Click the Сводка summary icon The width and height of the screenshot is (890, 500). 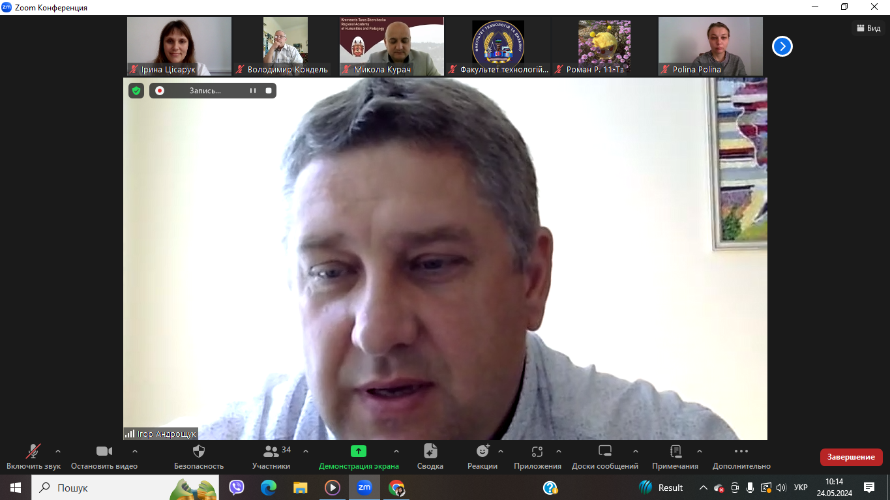pos(430,451)
